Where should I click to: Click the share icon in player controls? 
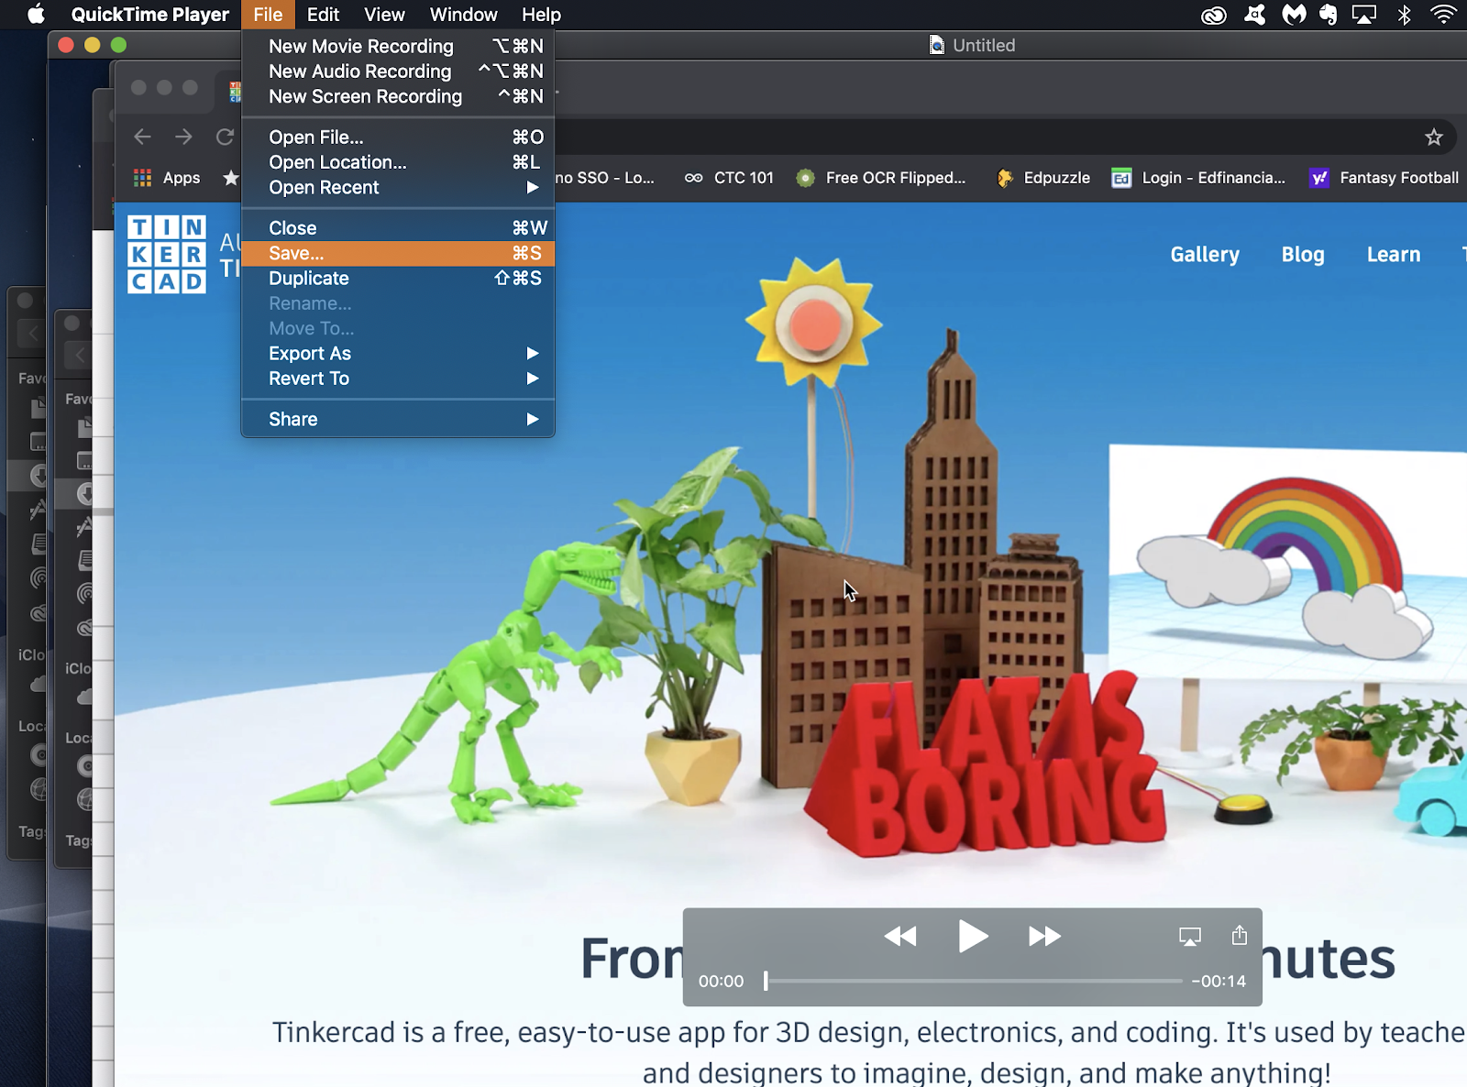[1240, 935]
